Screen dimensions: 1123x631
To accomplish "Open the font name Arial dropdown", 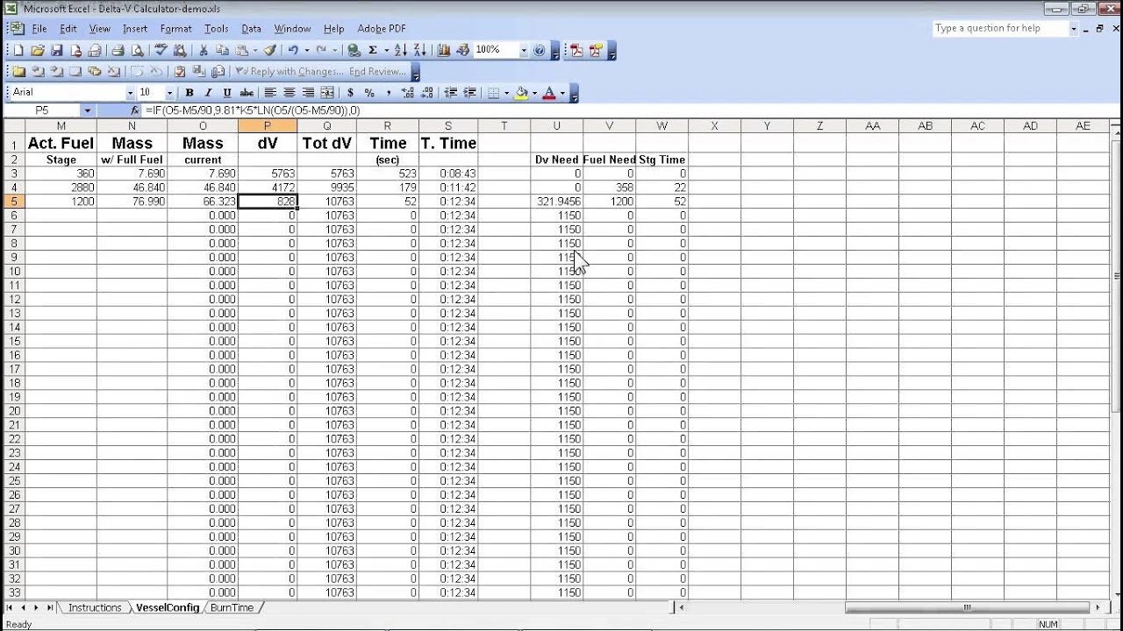I will click(130, 93).
